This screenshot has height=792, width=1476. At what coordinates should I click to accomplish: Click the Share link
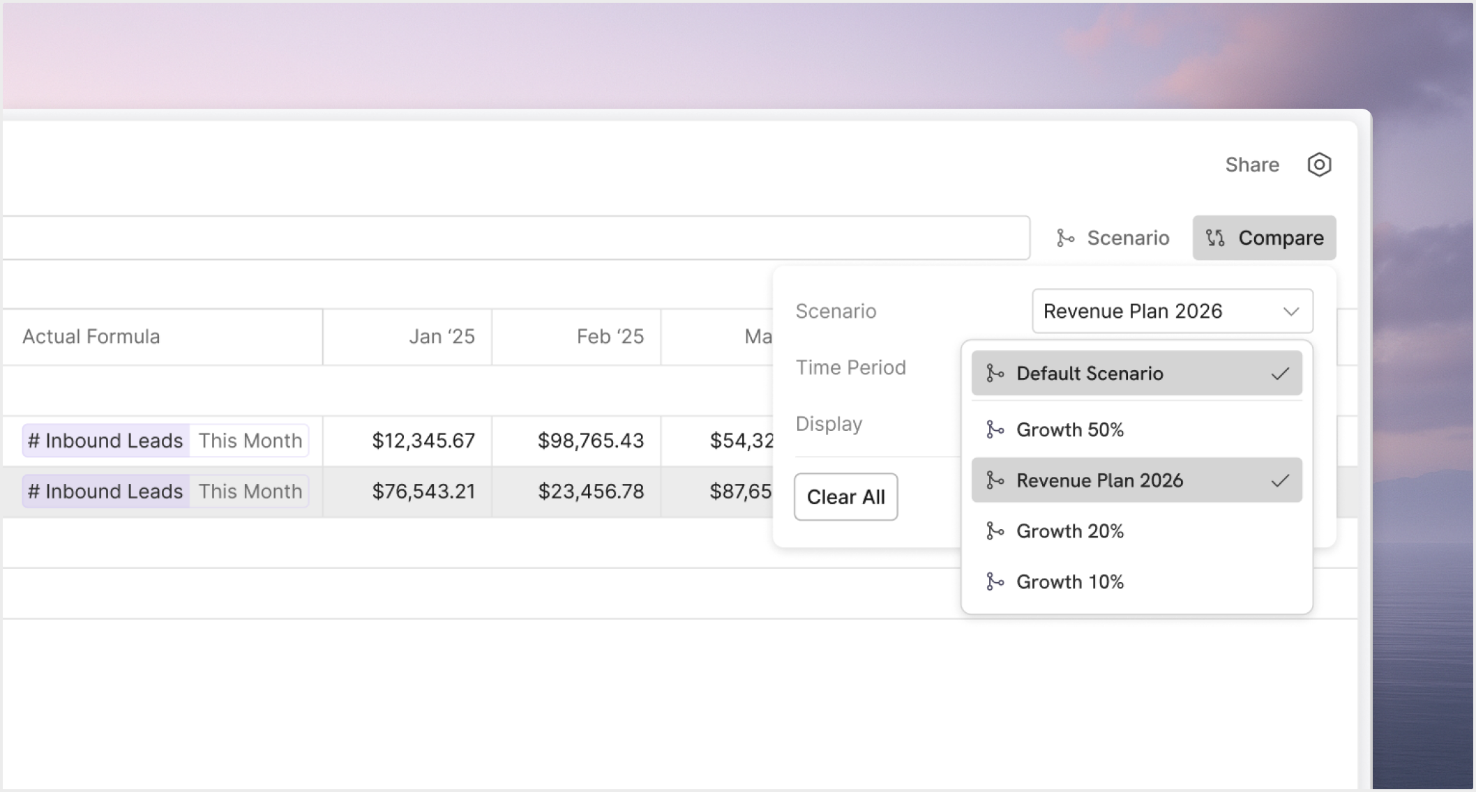pyautogui.click(x=1252, y=165)
